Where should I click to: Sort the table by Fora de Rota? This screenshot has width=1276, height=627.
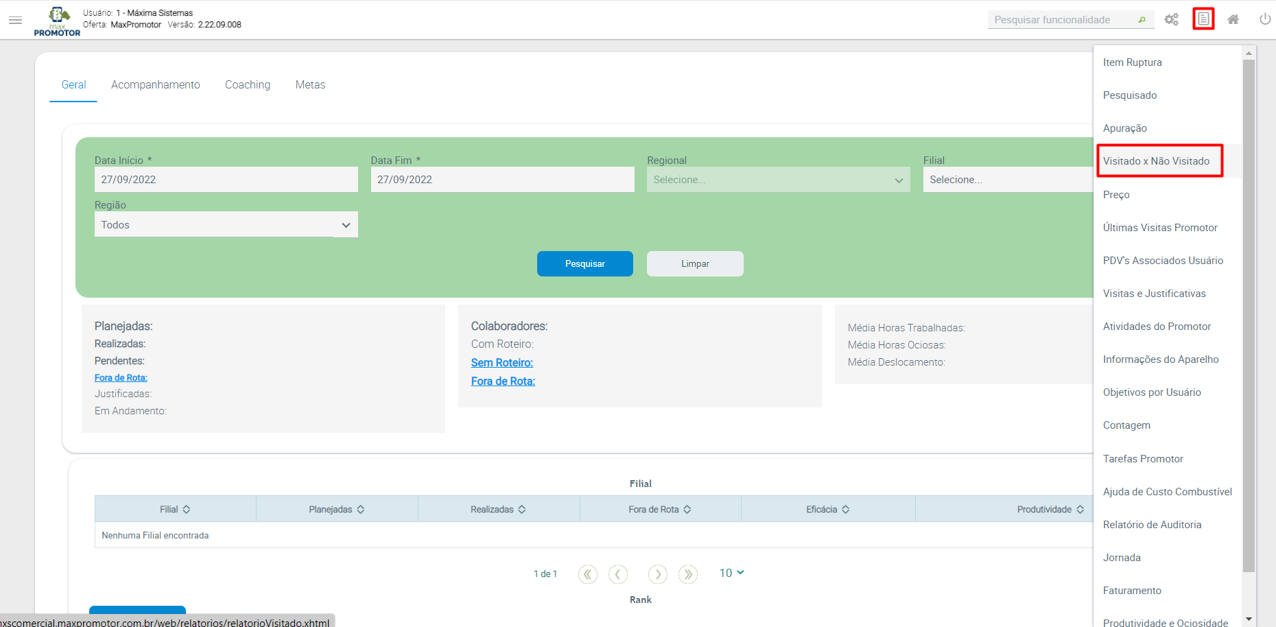(x=660, y=509)
